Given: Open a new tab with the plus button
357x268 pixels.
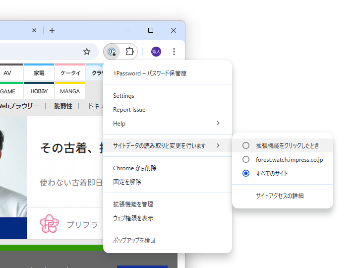Looking at the screenshot, I should 52,30.
